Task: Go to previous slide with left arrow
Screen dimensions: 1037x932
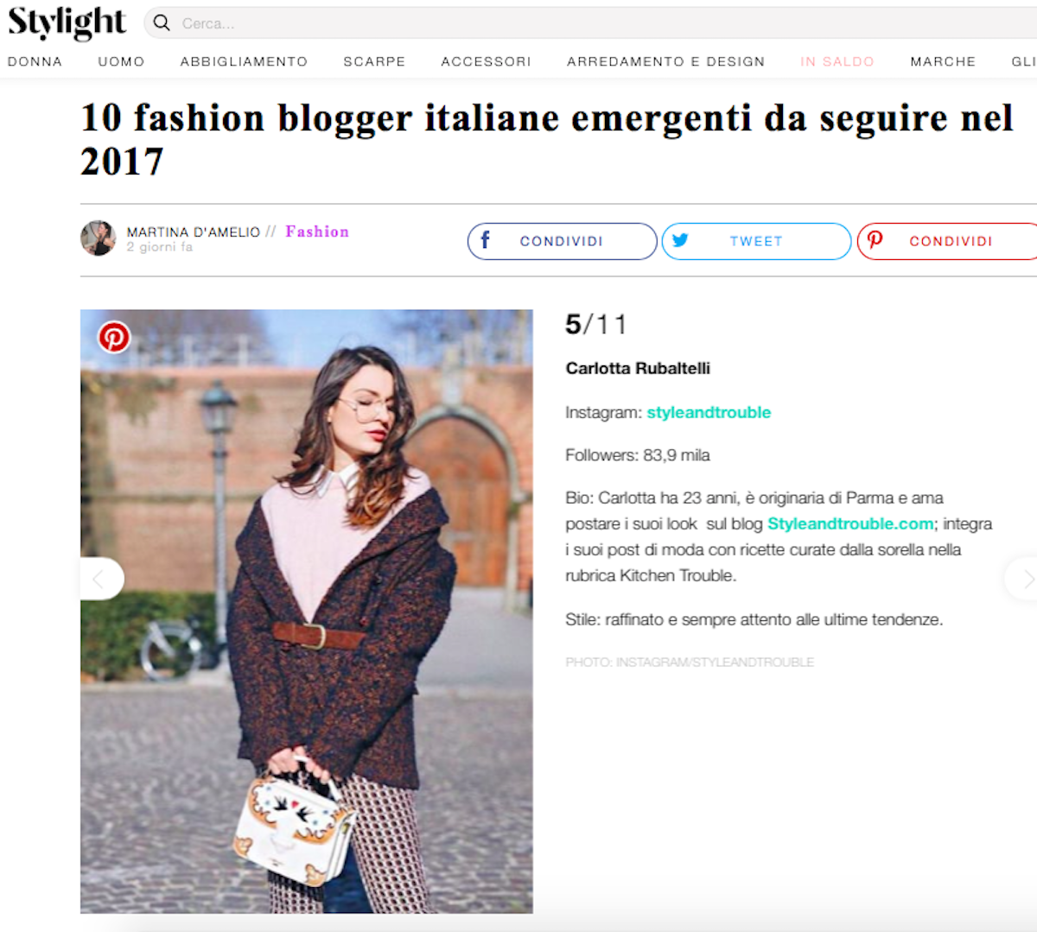Action: point(101,579)
